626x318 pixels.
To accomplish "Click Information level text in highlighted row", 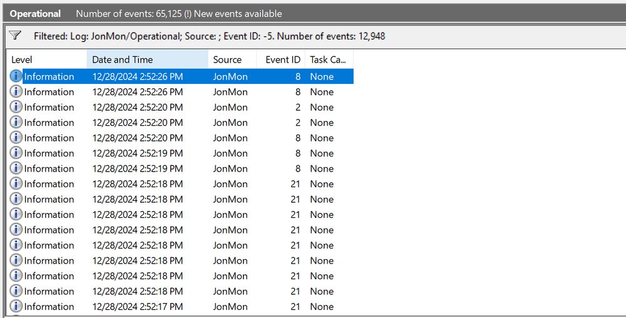I will tap(49, 76).
